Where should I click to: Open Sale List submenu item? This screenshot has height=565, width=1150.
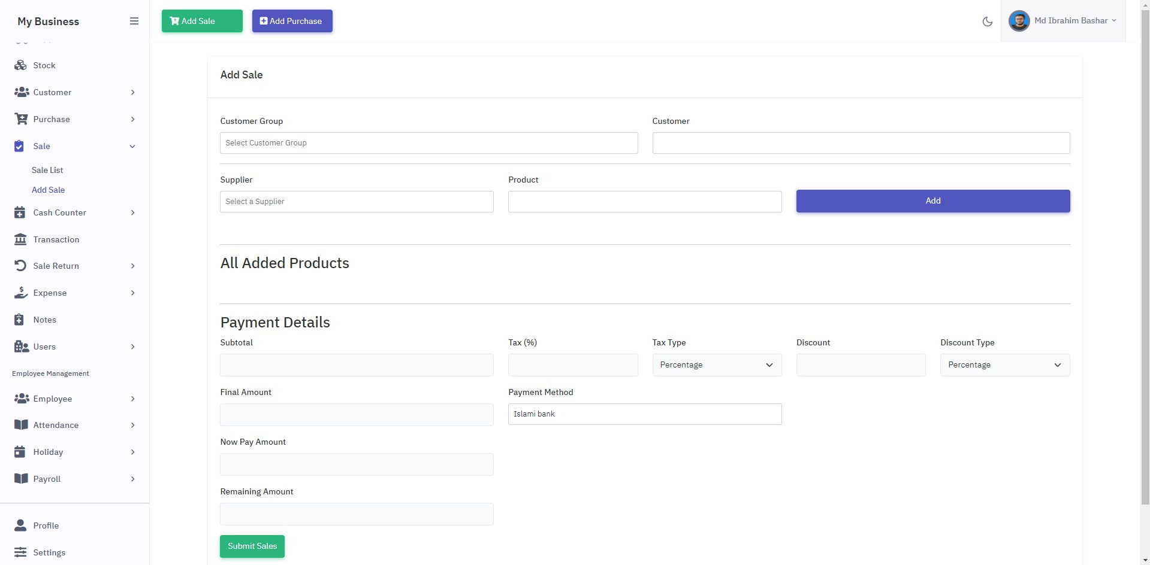pos(47,170)
